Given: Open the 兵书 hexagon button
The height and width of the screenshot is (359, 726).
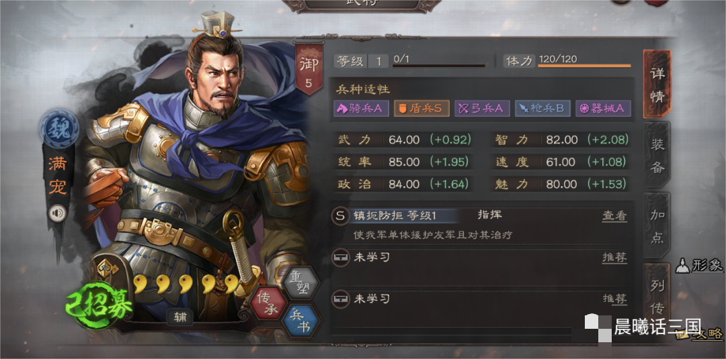Looking at the screenshot, I should (300, 321).
